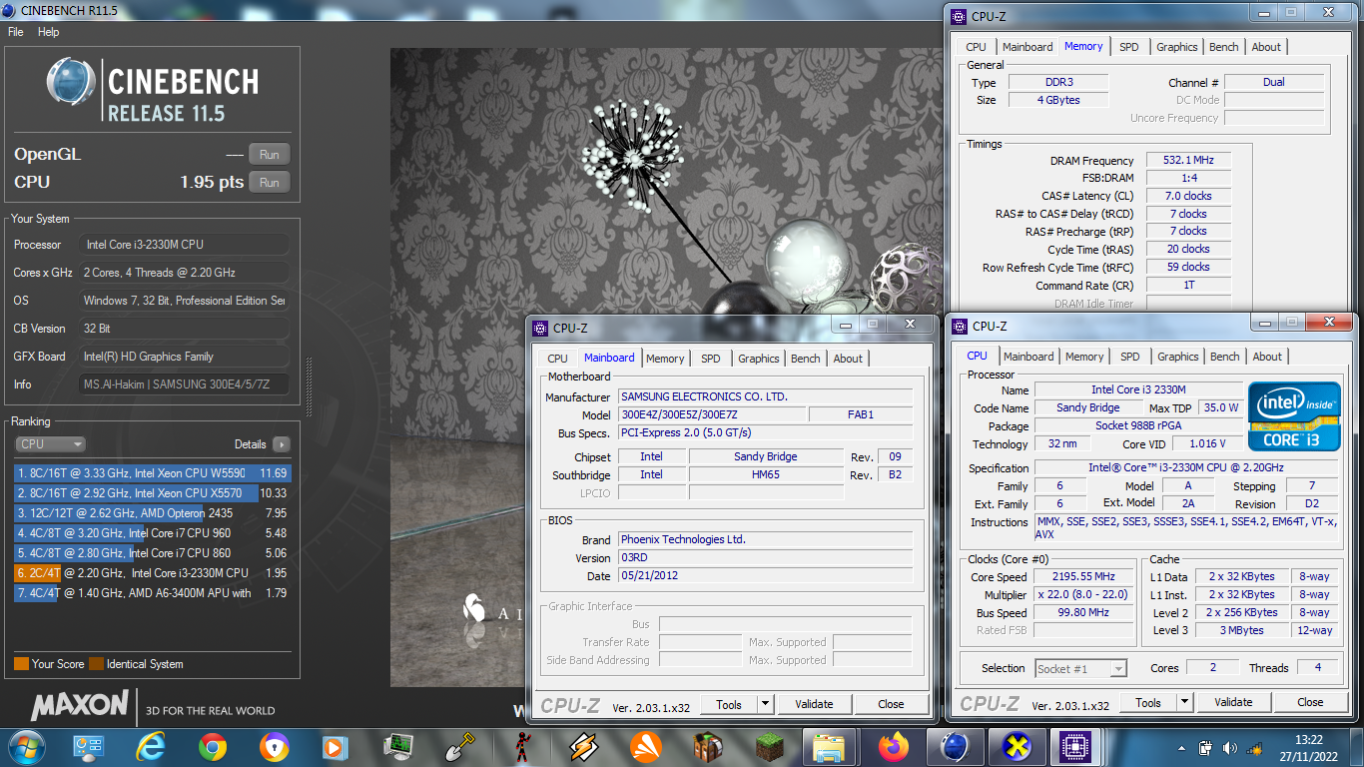Open About tab in CPU-Z processor window
Viewport: 1364px width, 767px height.
1267,357
